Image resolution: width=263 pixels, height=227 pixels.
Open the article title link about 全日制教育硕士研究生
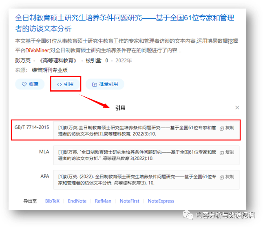pyautogui.click(x=125, y=23)
